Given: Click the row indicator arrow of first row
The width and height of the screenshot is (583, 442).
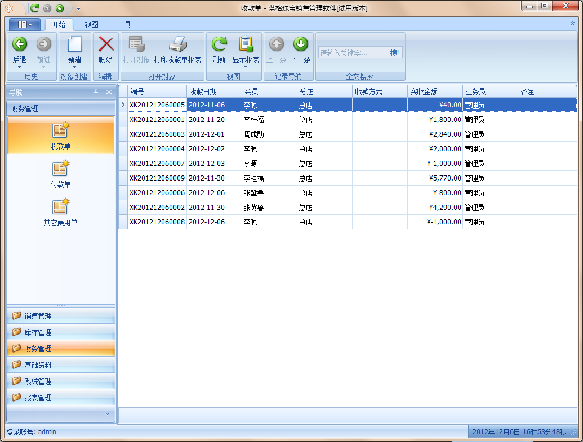Looking at the screenshot, I should (x=123, y=105).
